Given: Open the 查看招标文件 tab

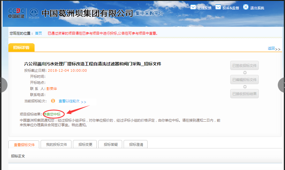Looking at the screenshot, I should [24, 145].
